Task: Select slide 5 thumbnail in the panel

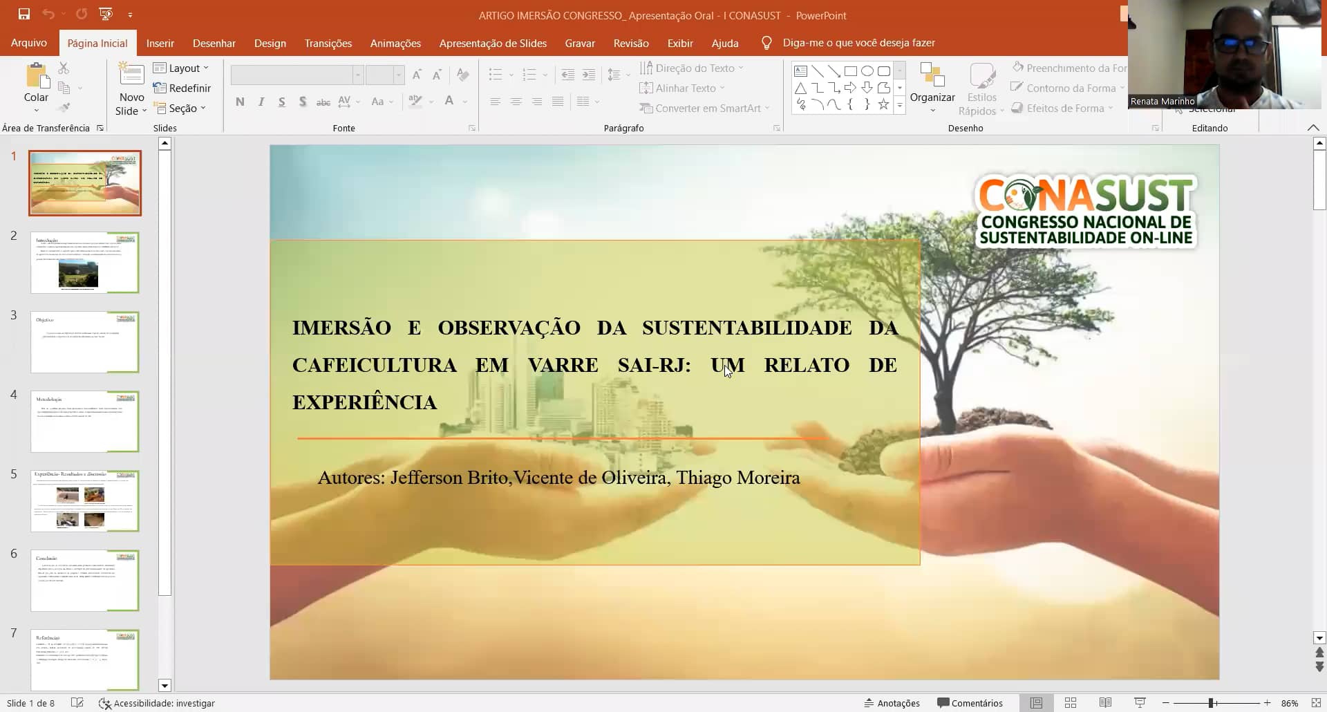Action: click(84, 500)
